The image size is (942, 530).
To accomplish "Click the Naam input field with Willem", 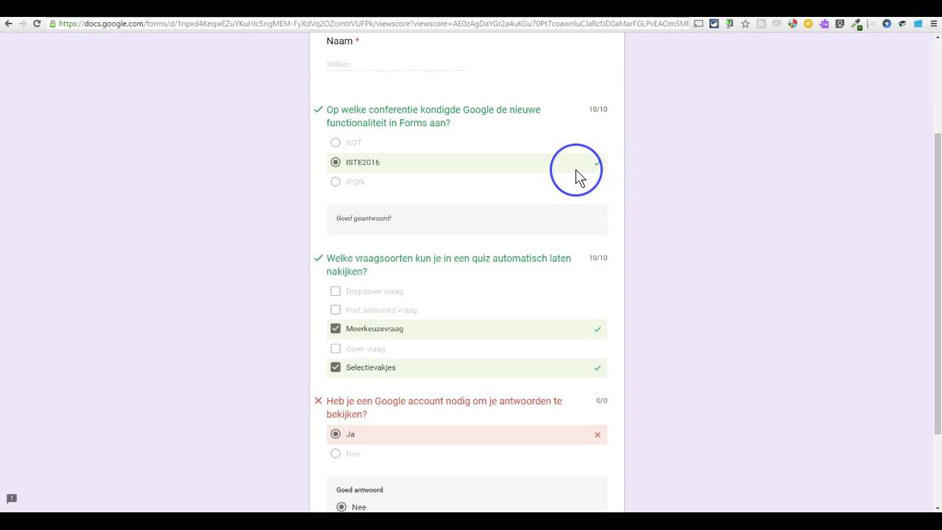I will pyautogui.click(x=395, y=64).
